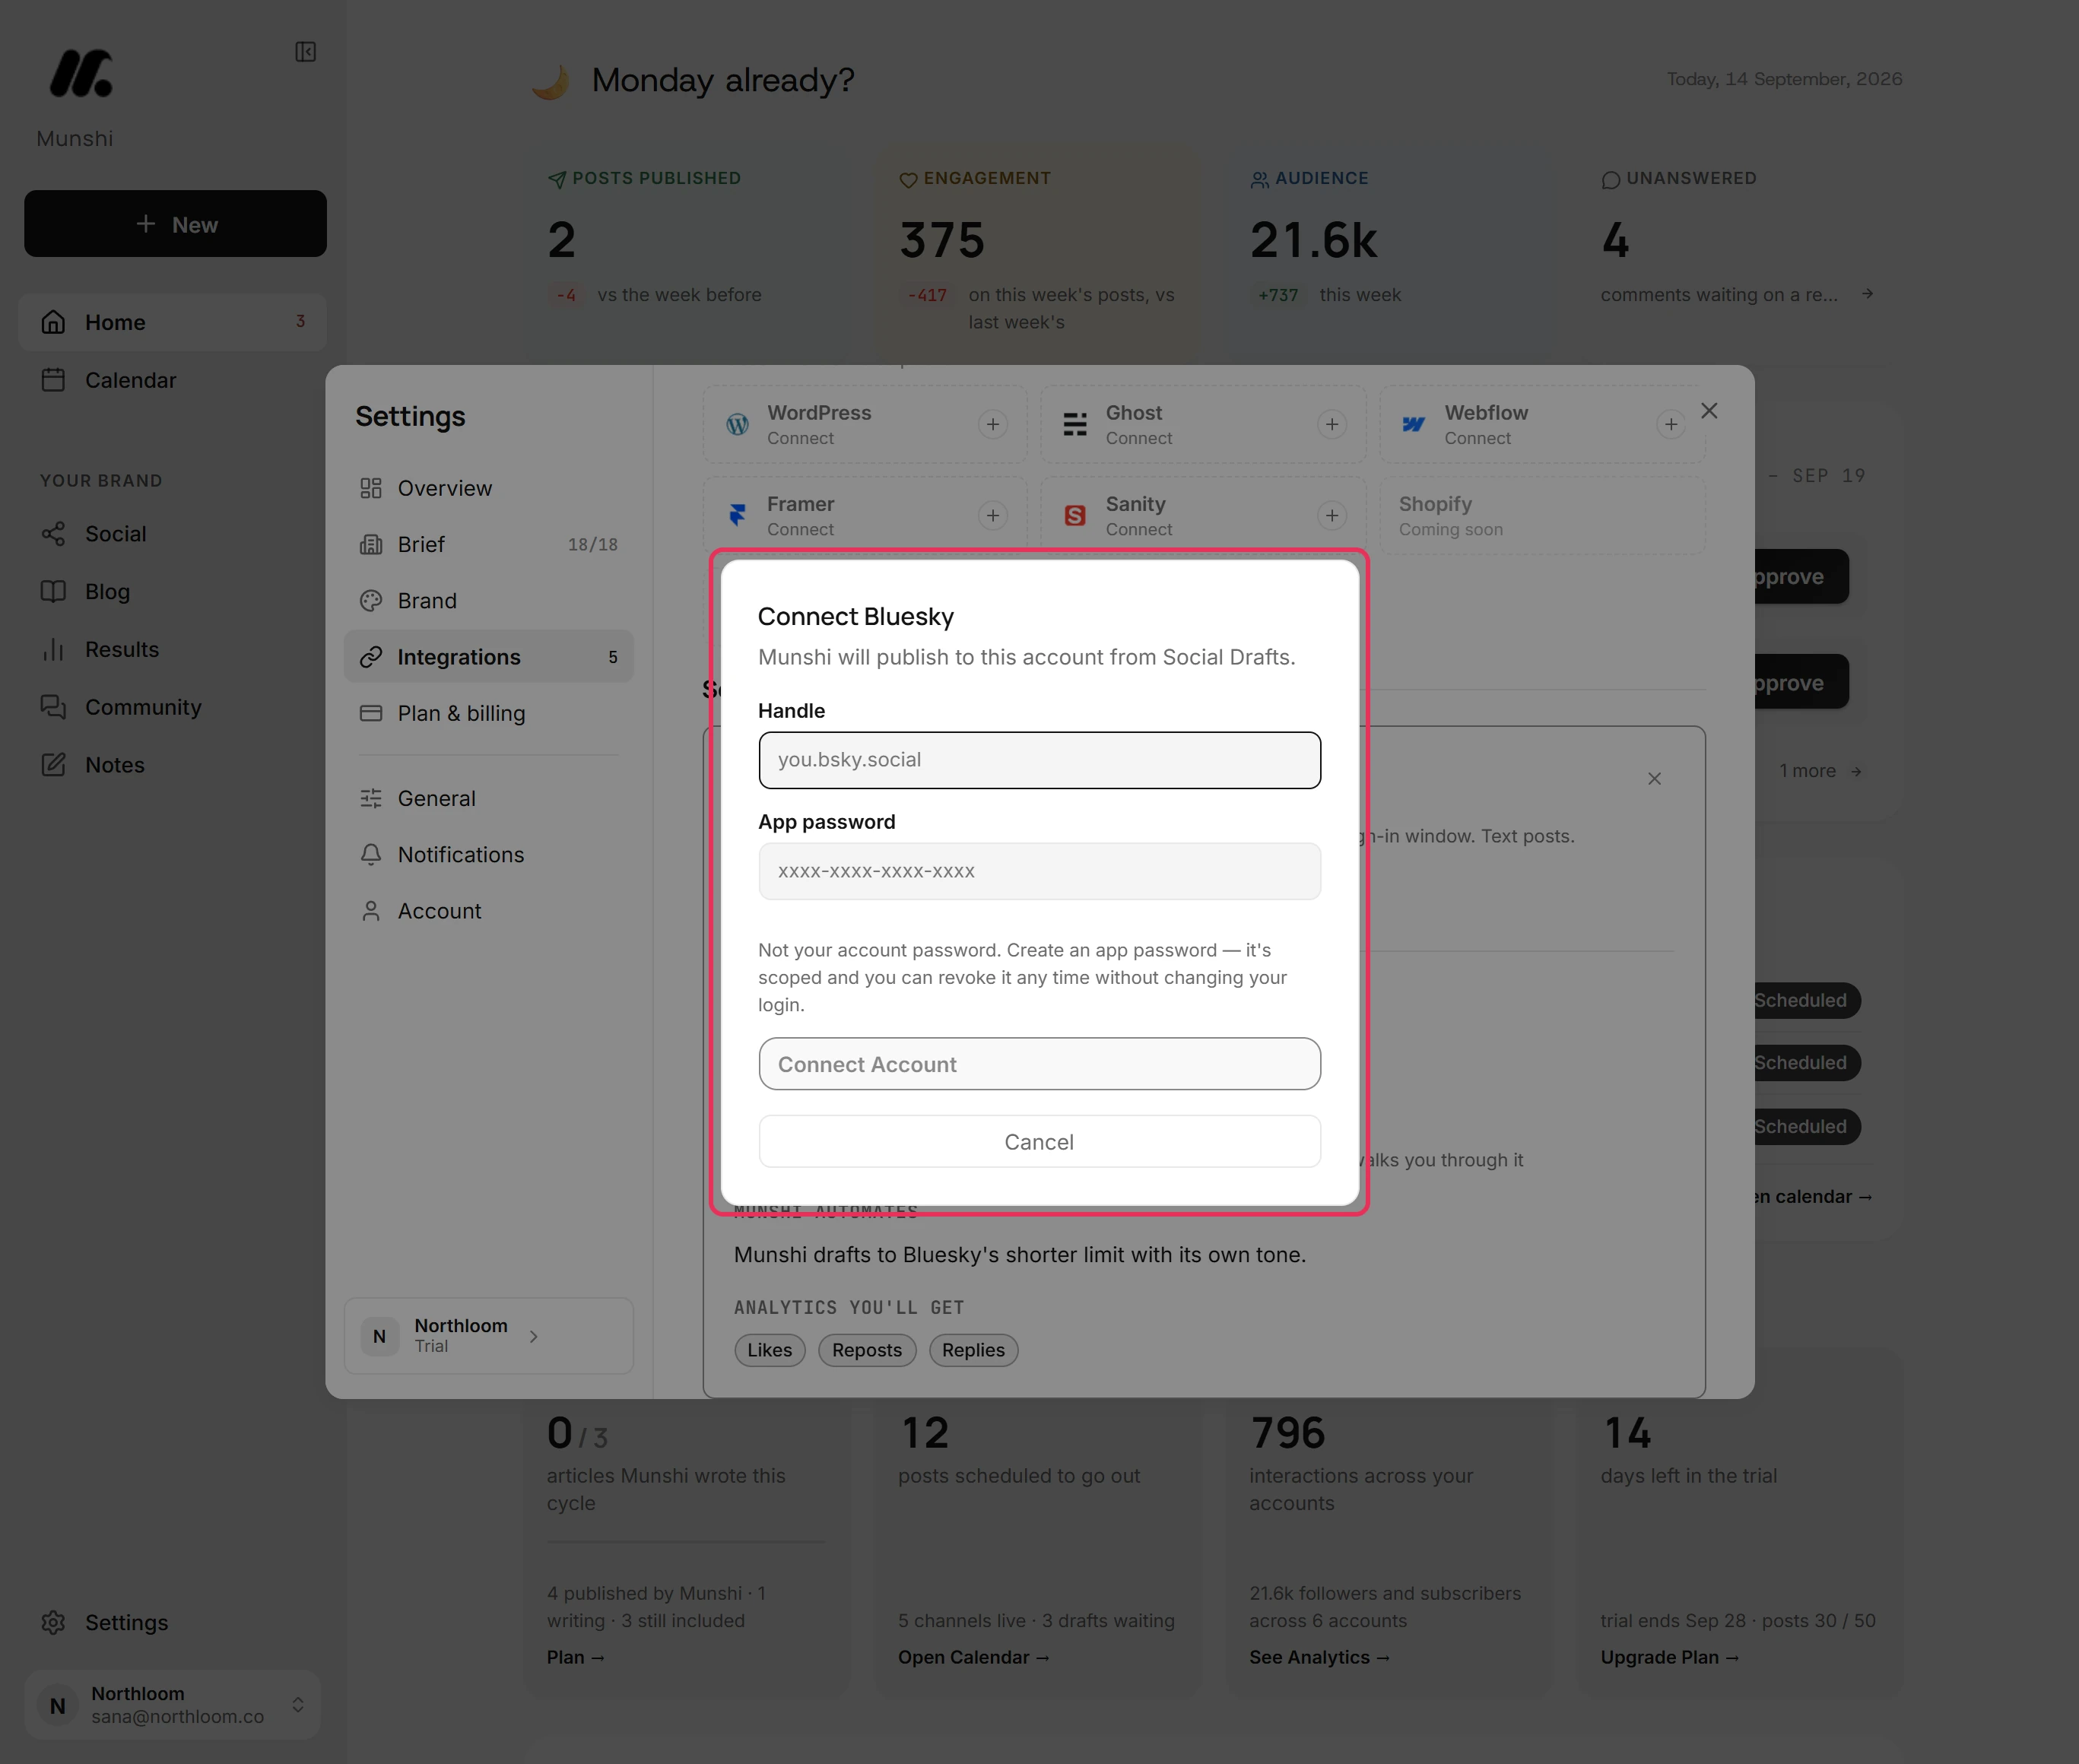This screenshot has width=2079, height=1764.
Task: Follow See Analytics → link
Action: [x=1319, y=1657]
